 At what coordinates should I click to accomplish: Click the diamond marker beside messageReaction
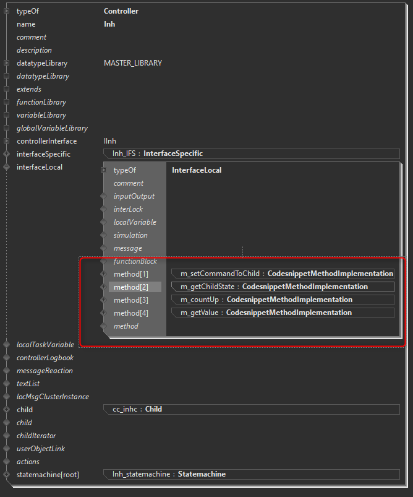[6, 371]
